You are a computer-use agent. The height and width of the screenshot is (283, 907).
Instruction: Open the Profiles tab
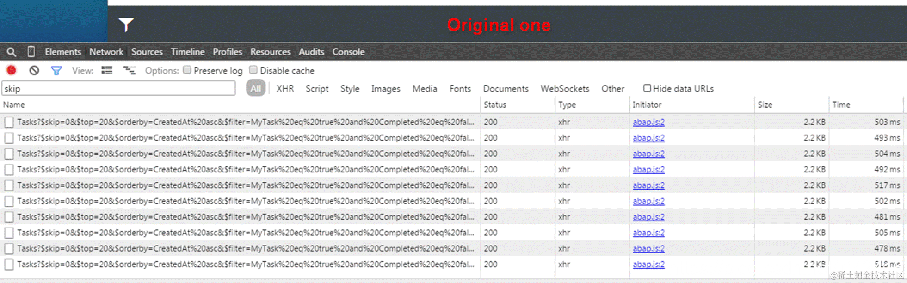click(228, 52)
